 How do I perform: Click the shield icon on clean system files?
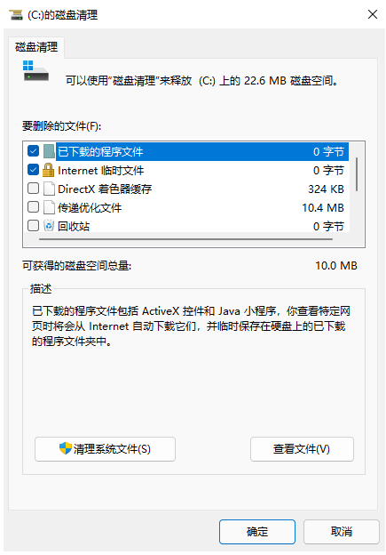tap(66, 448)
